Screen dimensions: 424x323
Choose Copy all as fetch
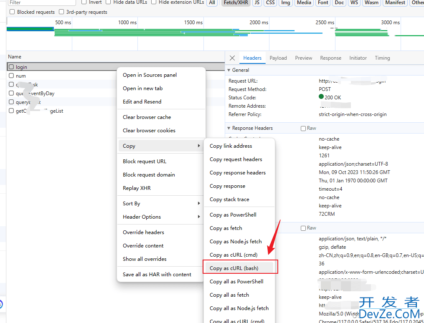coord(239,295)
